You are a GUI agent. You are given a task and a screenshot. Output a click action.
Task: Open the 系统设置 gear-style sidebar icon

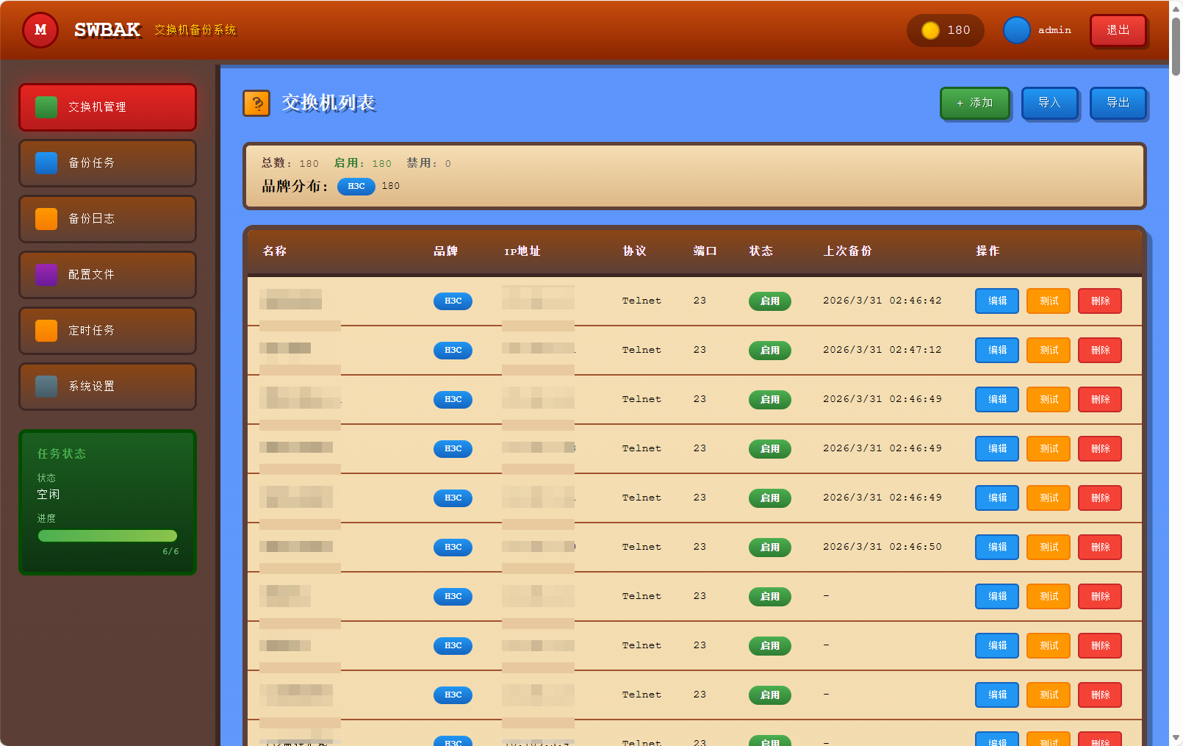pyautogui.click(x=46, y=386)
